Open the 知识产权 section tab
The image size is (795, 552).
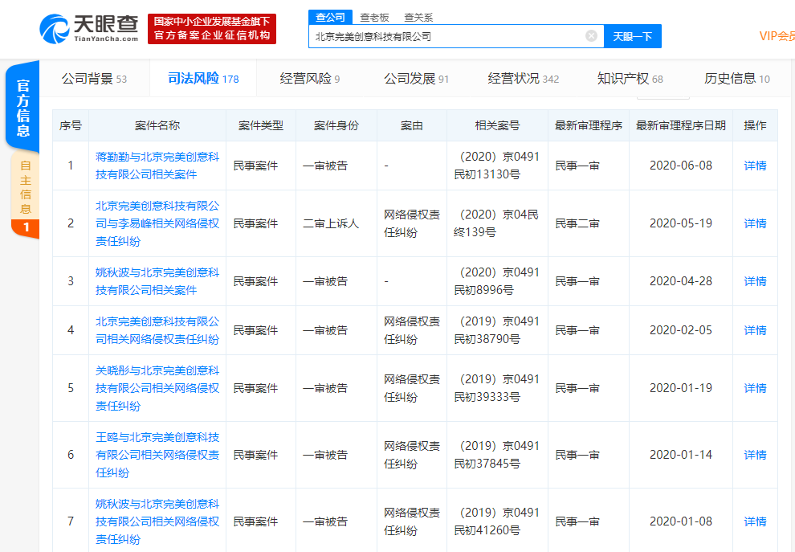point(630,79)
